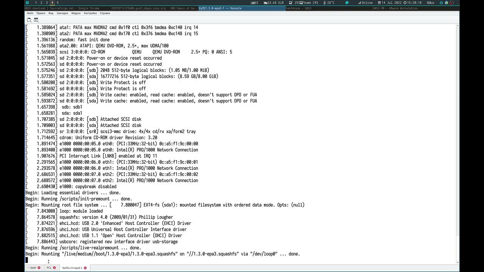
Task: Click the 'e1000: copybreak disabled' line
Action: (71, 187)
